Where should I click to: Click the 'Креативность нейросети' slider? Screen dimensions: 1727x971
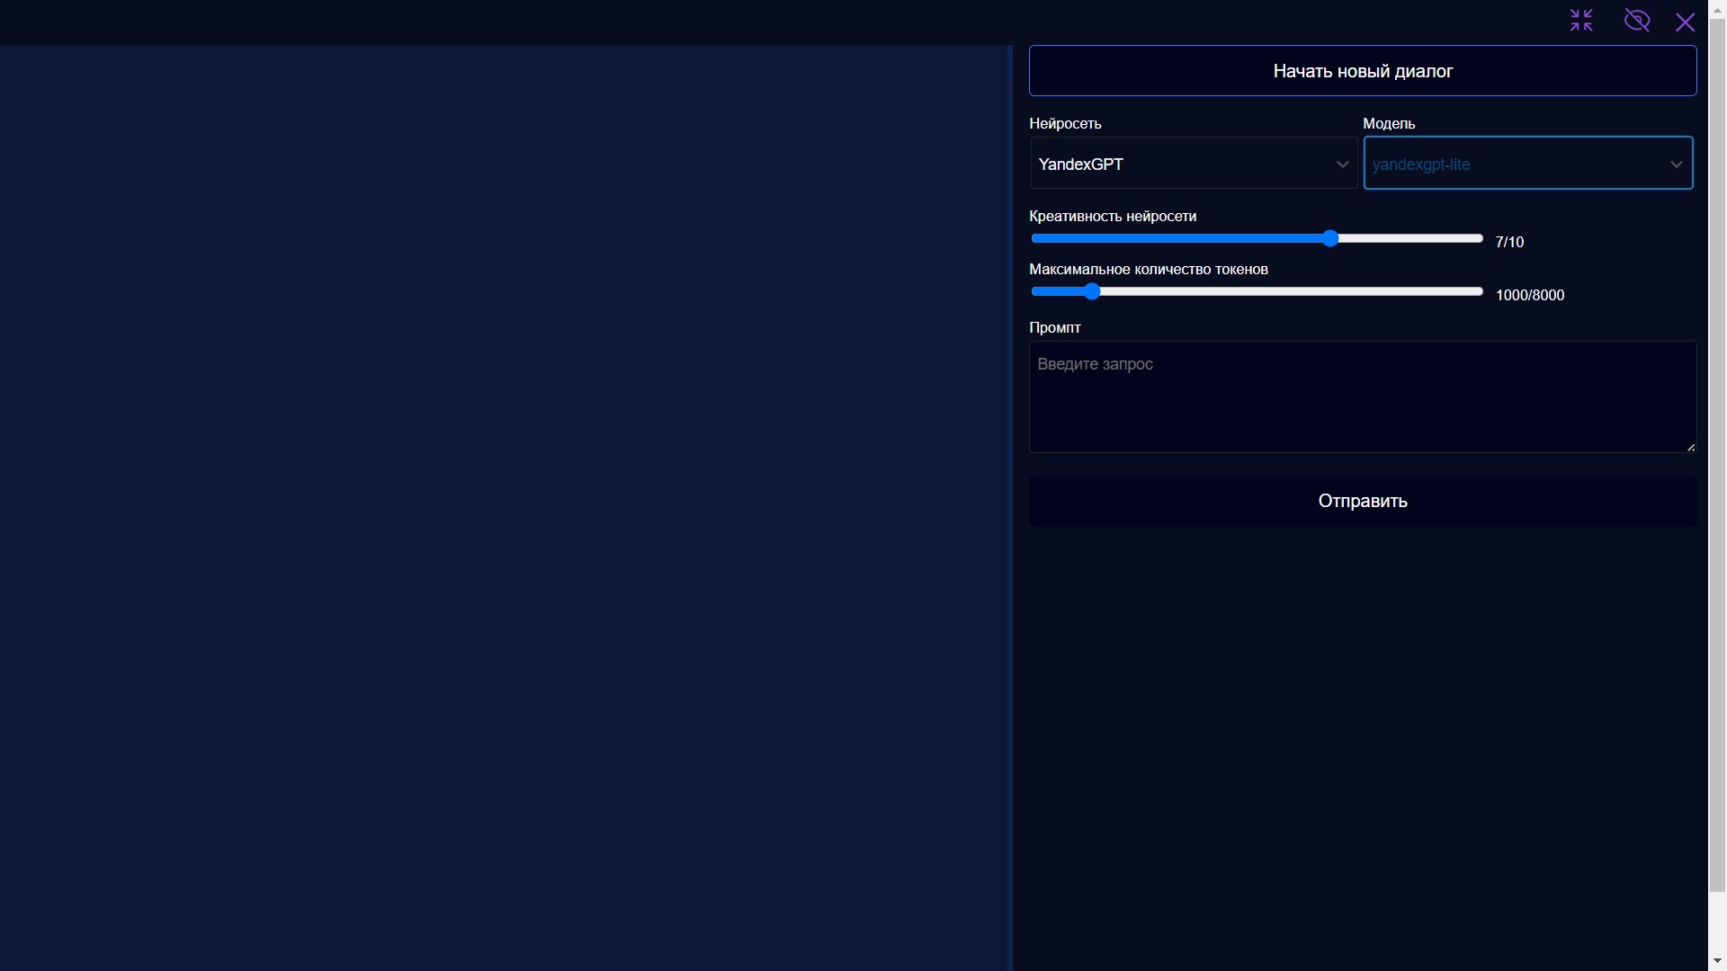[x=1257, y=238]
